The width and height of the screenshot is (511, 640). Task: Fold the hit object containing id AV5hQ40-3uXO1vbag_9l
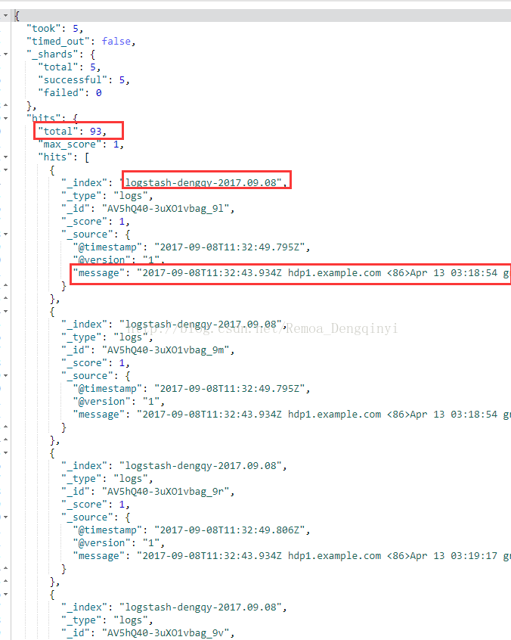click(6, 169)
